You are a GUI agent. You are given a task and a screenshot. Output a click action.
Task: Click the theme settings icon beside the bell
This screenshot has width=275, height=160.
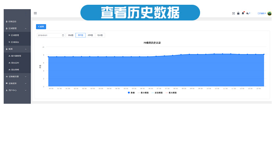248,13
